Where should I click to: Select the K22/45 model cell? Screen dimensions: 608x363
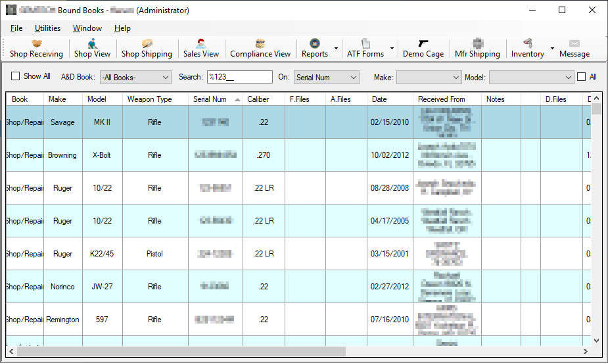[103, 254]
